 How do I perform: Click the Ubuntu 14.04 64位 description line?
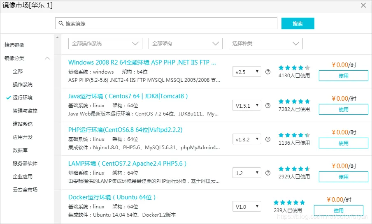[122, 215]
